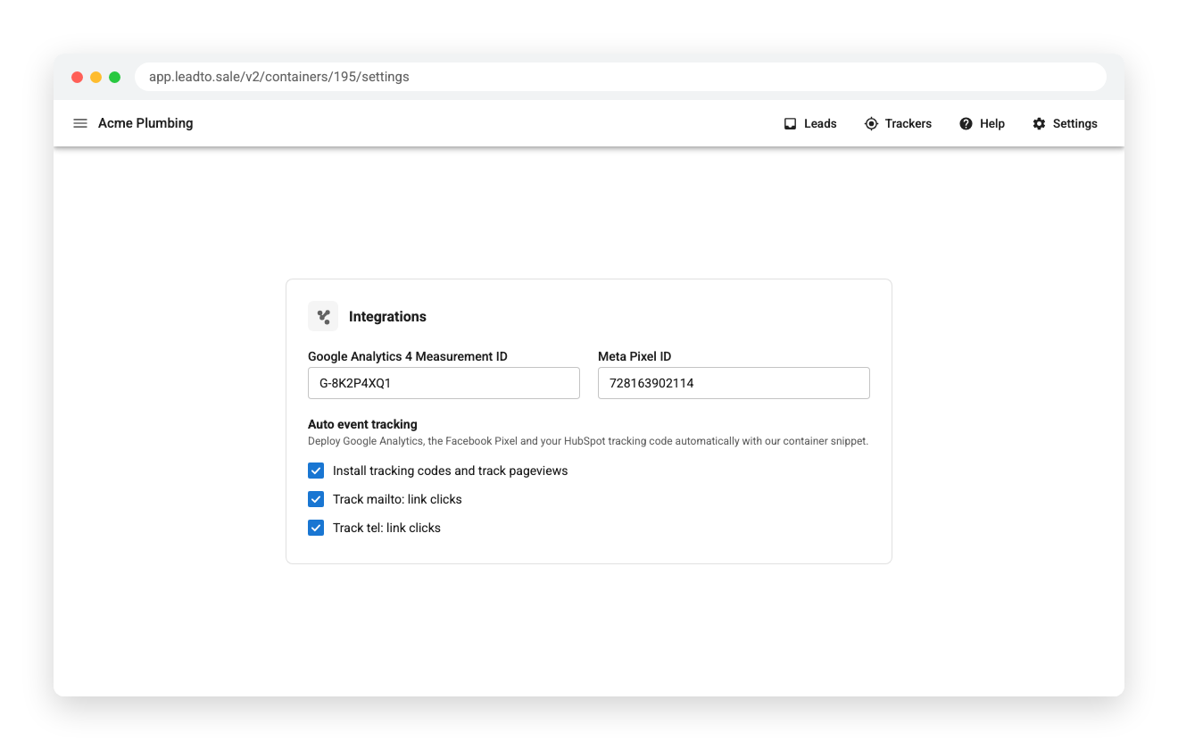Click the Meta Pixel ID input field

point(734,383)
